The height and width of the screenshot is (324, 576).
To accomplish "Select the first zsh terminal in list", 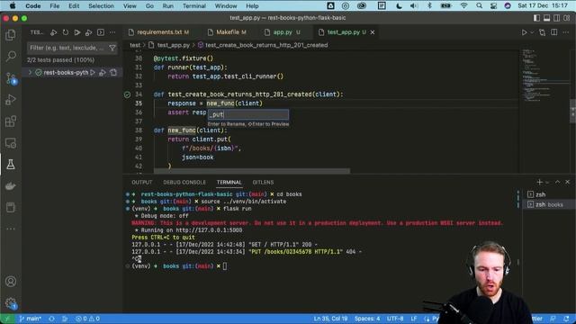I will tap(549, 194).
